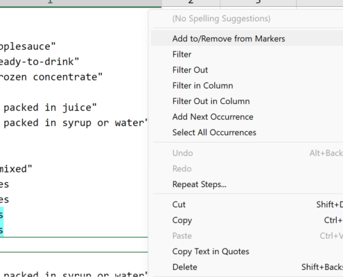
Task: Click the text line ending mixed"
Action: click(16, 169)
